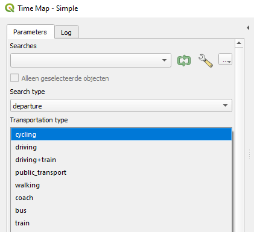Select driving transportation type
Screen dimensions: 254x232
click(x=121, y=147)
